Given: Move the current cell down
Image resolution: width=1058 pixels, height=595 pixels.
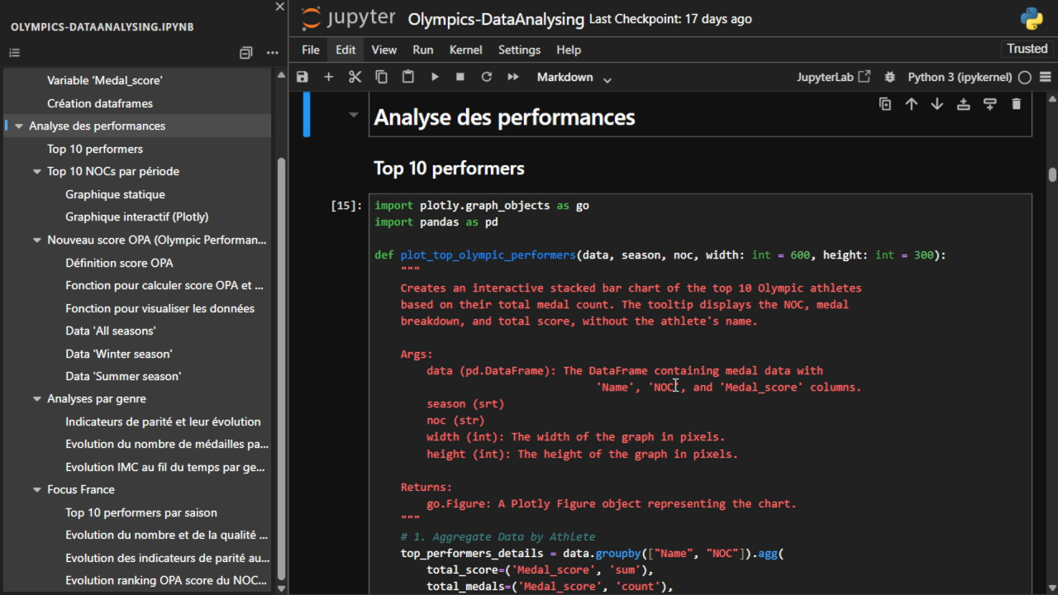Looking at the screenshot, I should click(937, 104).
